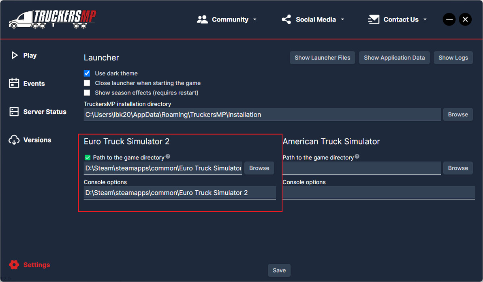The image size is (483, 282).
Task: Browse for American Truck Simulator path
Action: [x=458, y=168]
